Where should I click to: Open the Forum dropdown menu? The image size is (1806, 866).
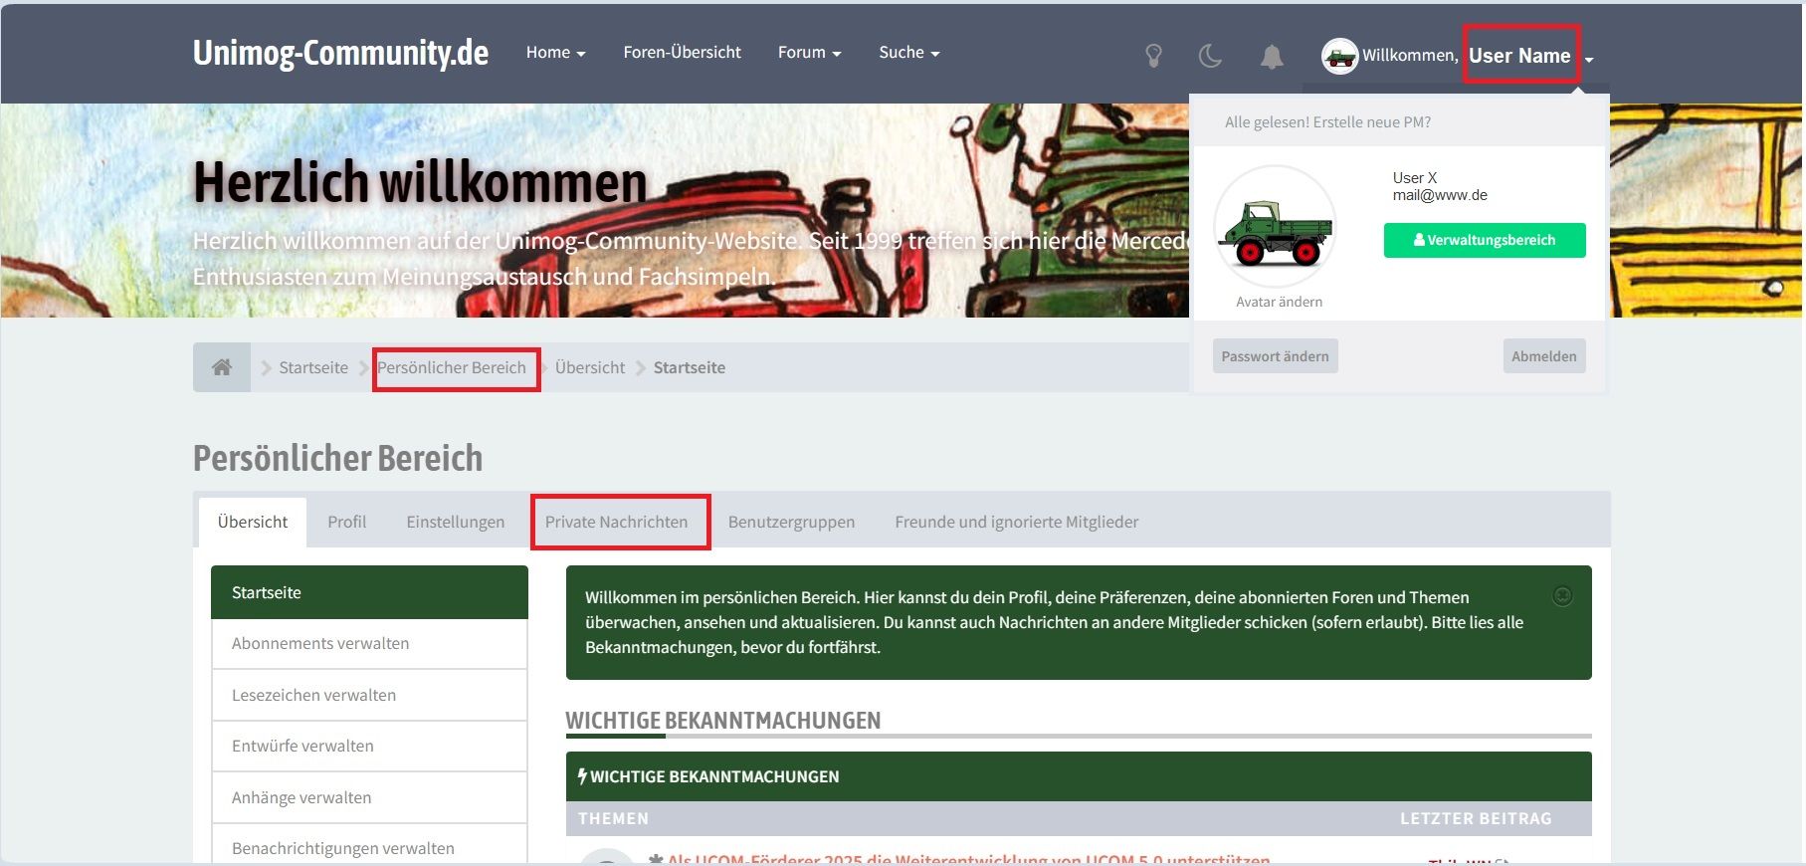809,53
